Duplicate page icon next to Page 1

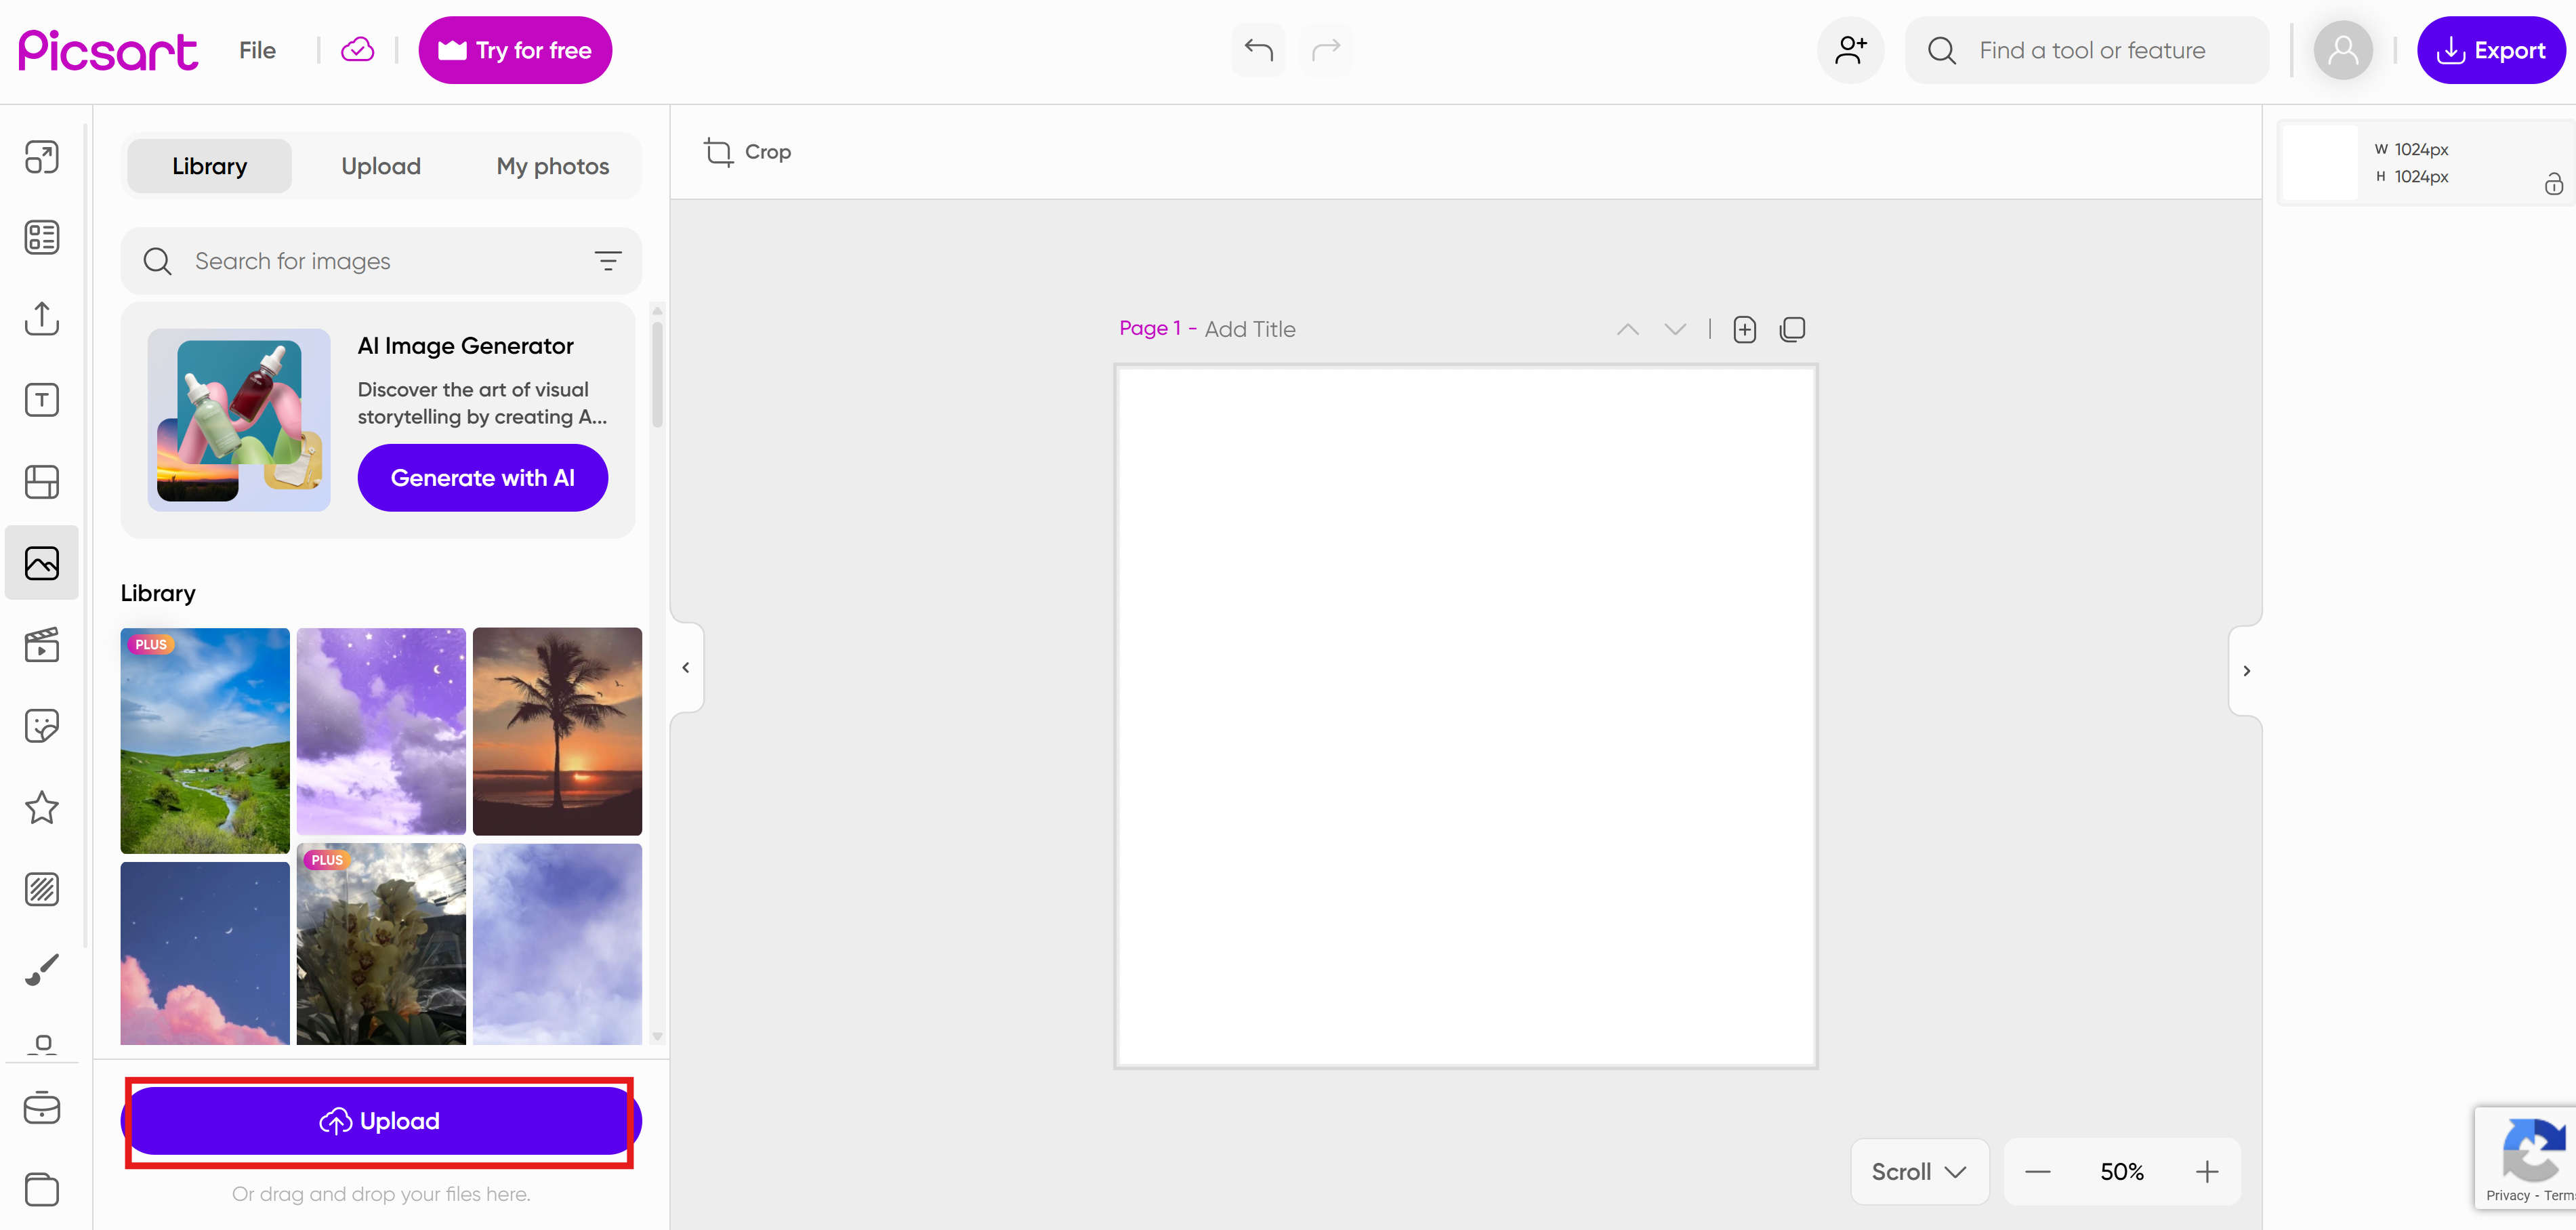click(x=1792, y=329)
